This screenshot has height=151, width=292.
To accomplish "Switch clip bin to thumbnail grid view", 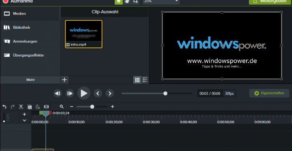I will coord(137,80).
